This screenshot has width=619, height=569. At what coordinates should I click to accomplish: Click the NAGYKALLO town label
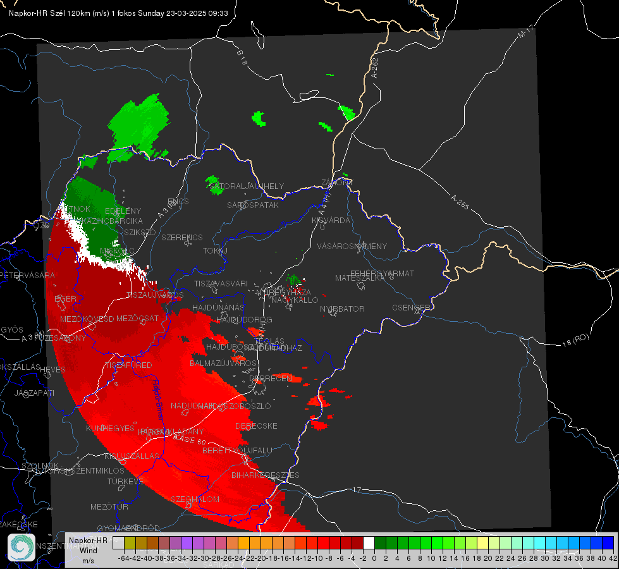[295, 300]
